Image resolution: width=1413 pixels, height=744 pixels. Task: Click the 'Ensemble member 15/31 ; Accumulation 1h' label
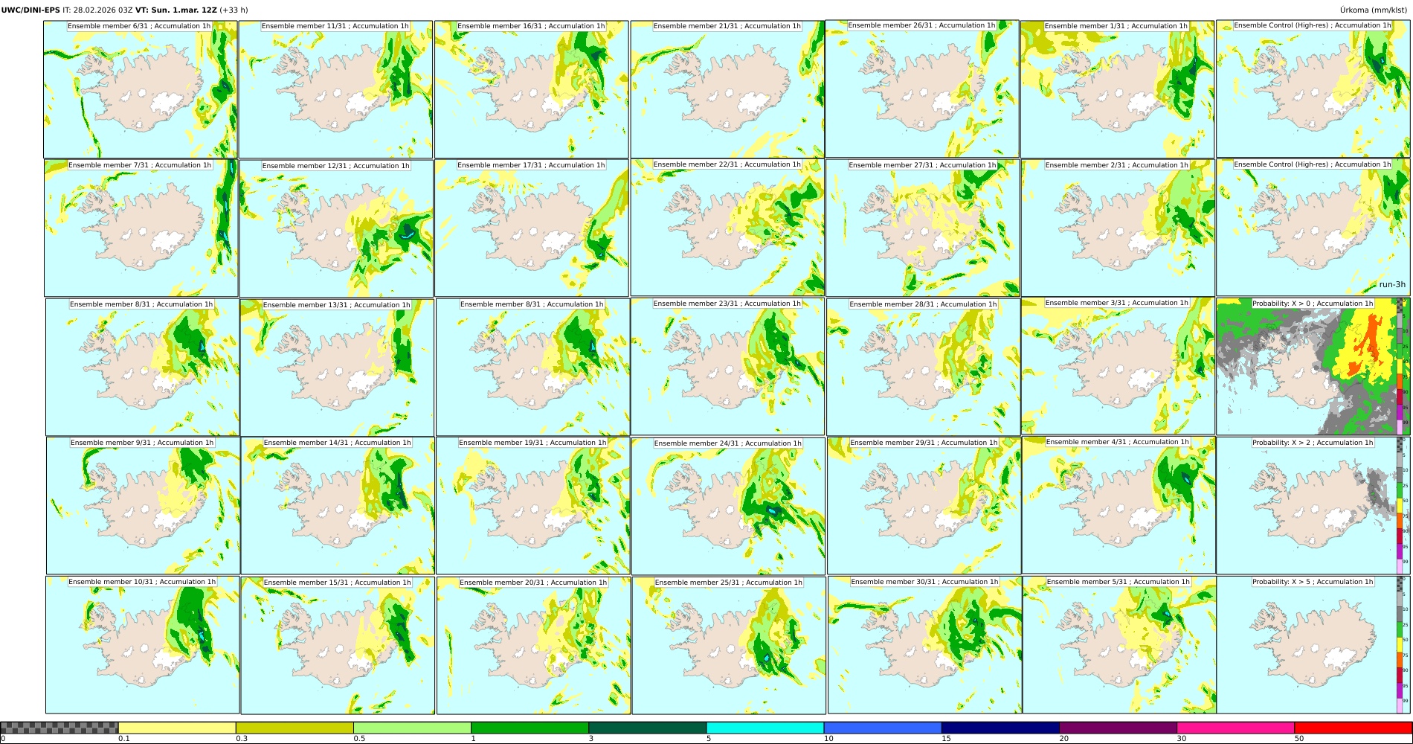coord(338,583)
